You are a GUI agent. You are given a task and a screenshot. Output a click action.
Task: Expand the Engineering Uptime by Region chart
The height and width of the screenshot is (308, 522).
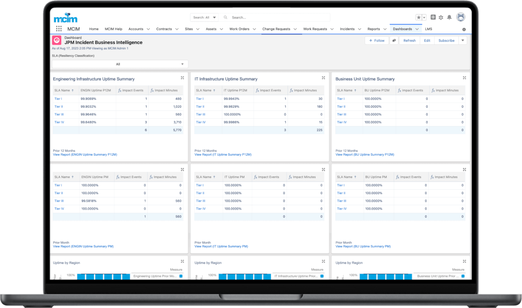pyautogui.click(x=182, y=261)
